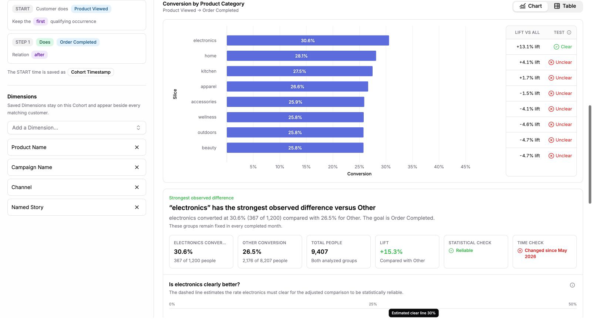Click the outdoors 25.8% bar
The width and height of the screenshot is (592, 333).
tap(295, 132)
